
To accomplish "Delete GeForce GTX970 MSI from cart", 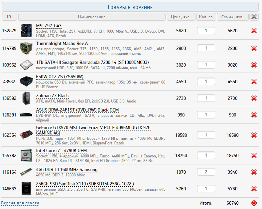I will click(x=254, y=135).
